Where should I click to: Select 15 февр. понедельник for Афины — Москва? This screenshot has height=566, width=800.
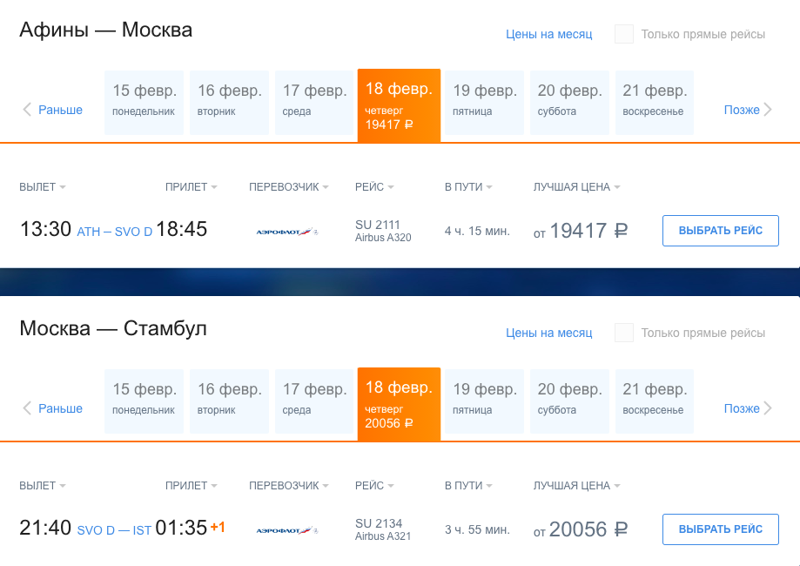coord(144,103)
